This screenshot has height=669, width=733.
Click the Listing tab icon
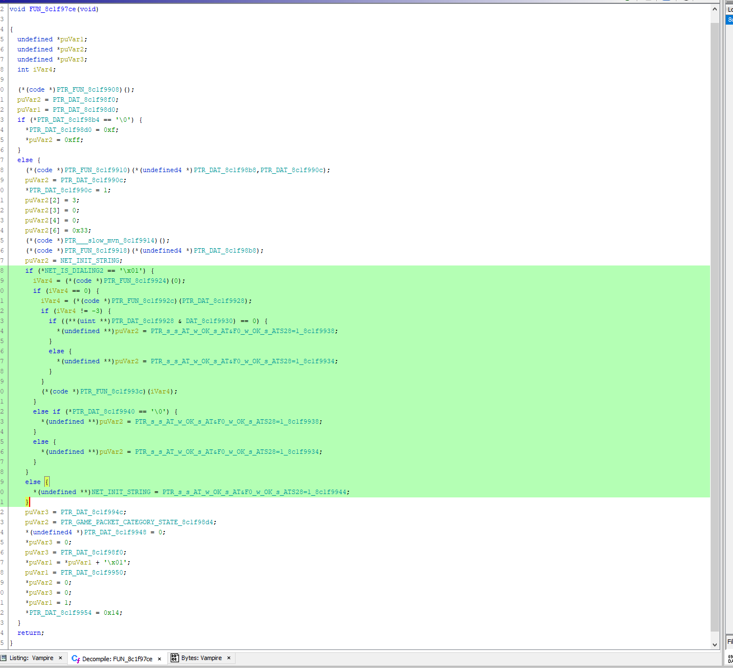(4, 658)
